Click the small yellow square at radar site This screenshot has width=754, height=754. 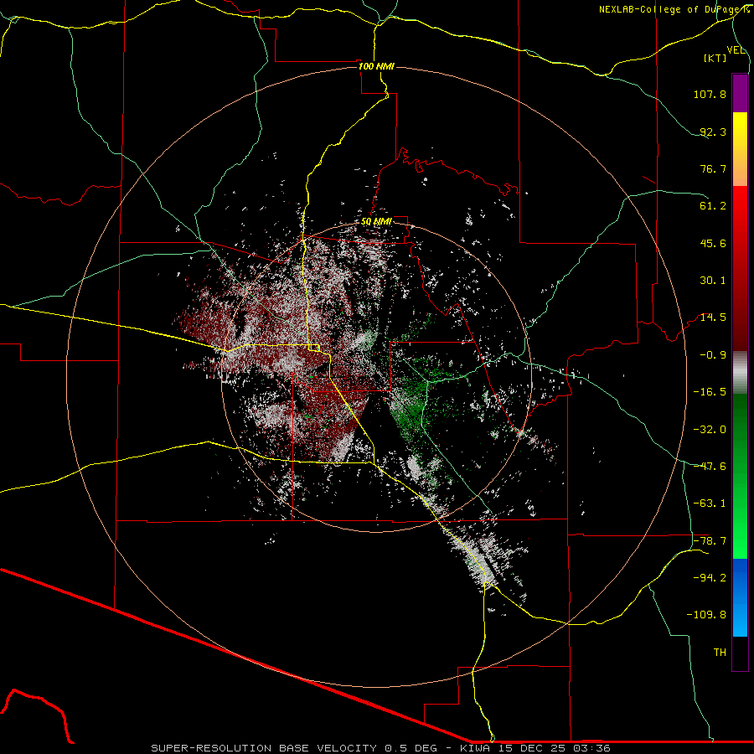tap(314, 349)
